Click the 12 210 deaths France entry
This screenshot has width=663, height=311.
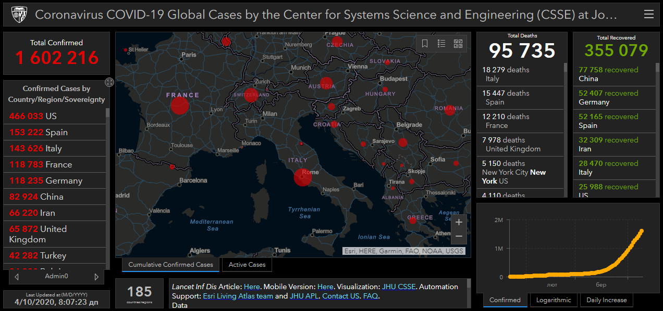(520, 121)
